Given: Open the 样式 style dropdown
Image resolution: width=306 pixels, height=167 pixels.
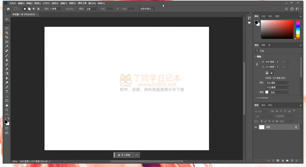Looking at the screenshot, I should (x=92, y=9).
